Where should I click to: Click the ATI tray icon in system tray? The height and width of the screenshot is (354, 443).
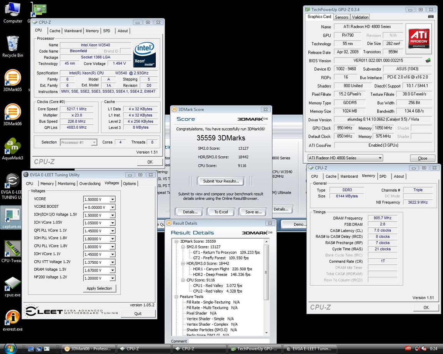(x=408, y=349)
